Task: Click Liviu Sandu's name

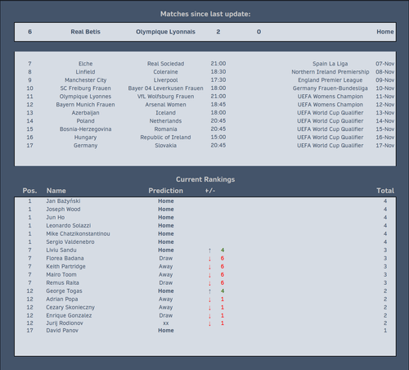Action: pyautogui.click(x=61, y=250)
